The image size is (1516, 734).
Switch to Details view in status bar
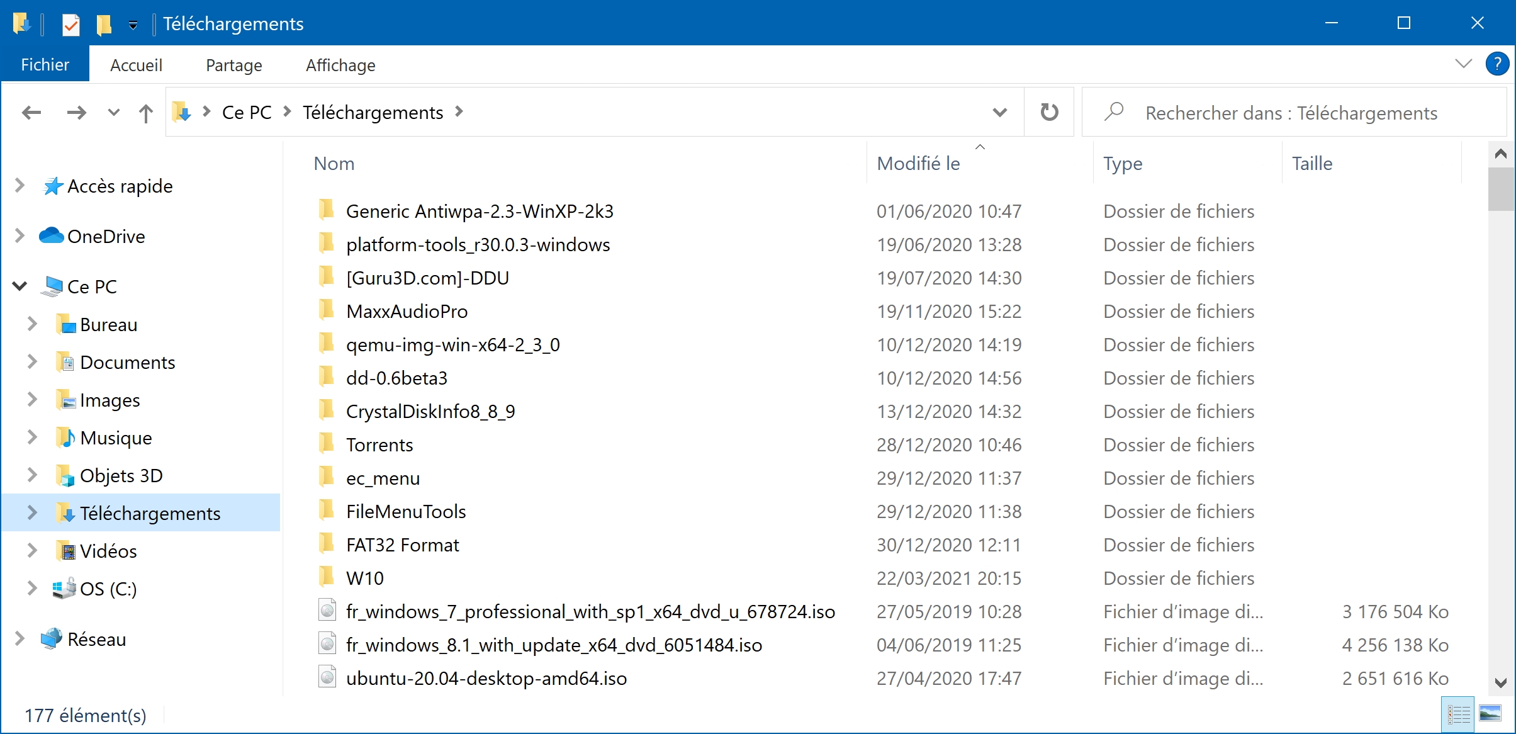[x=1457, y=714]
